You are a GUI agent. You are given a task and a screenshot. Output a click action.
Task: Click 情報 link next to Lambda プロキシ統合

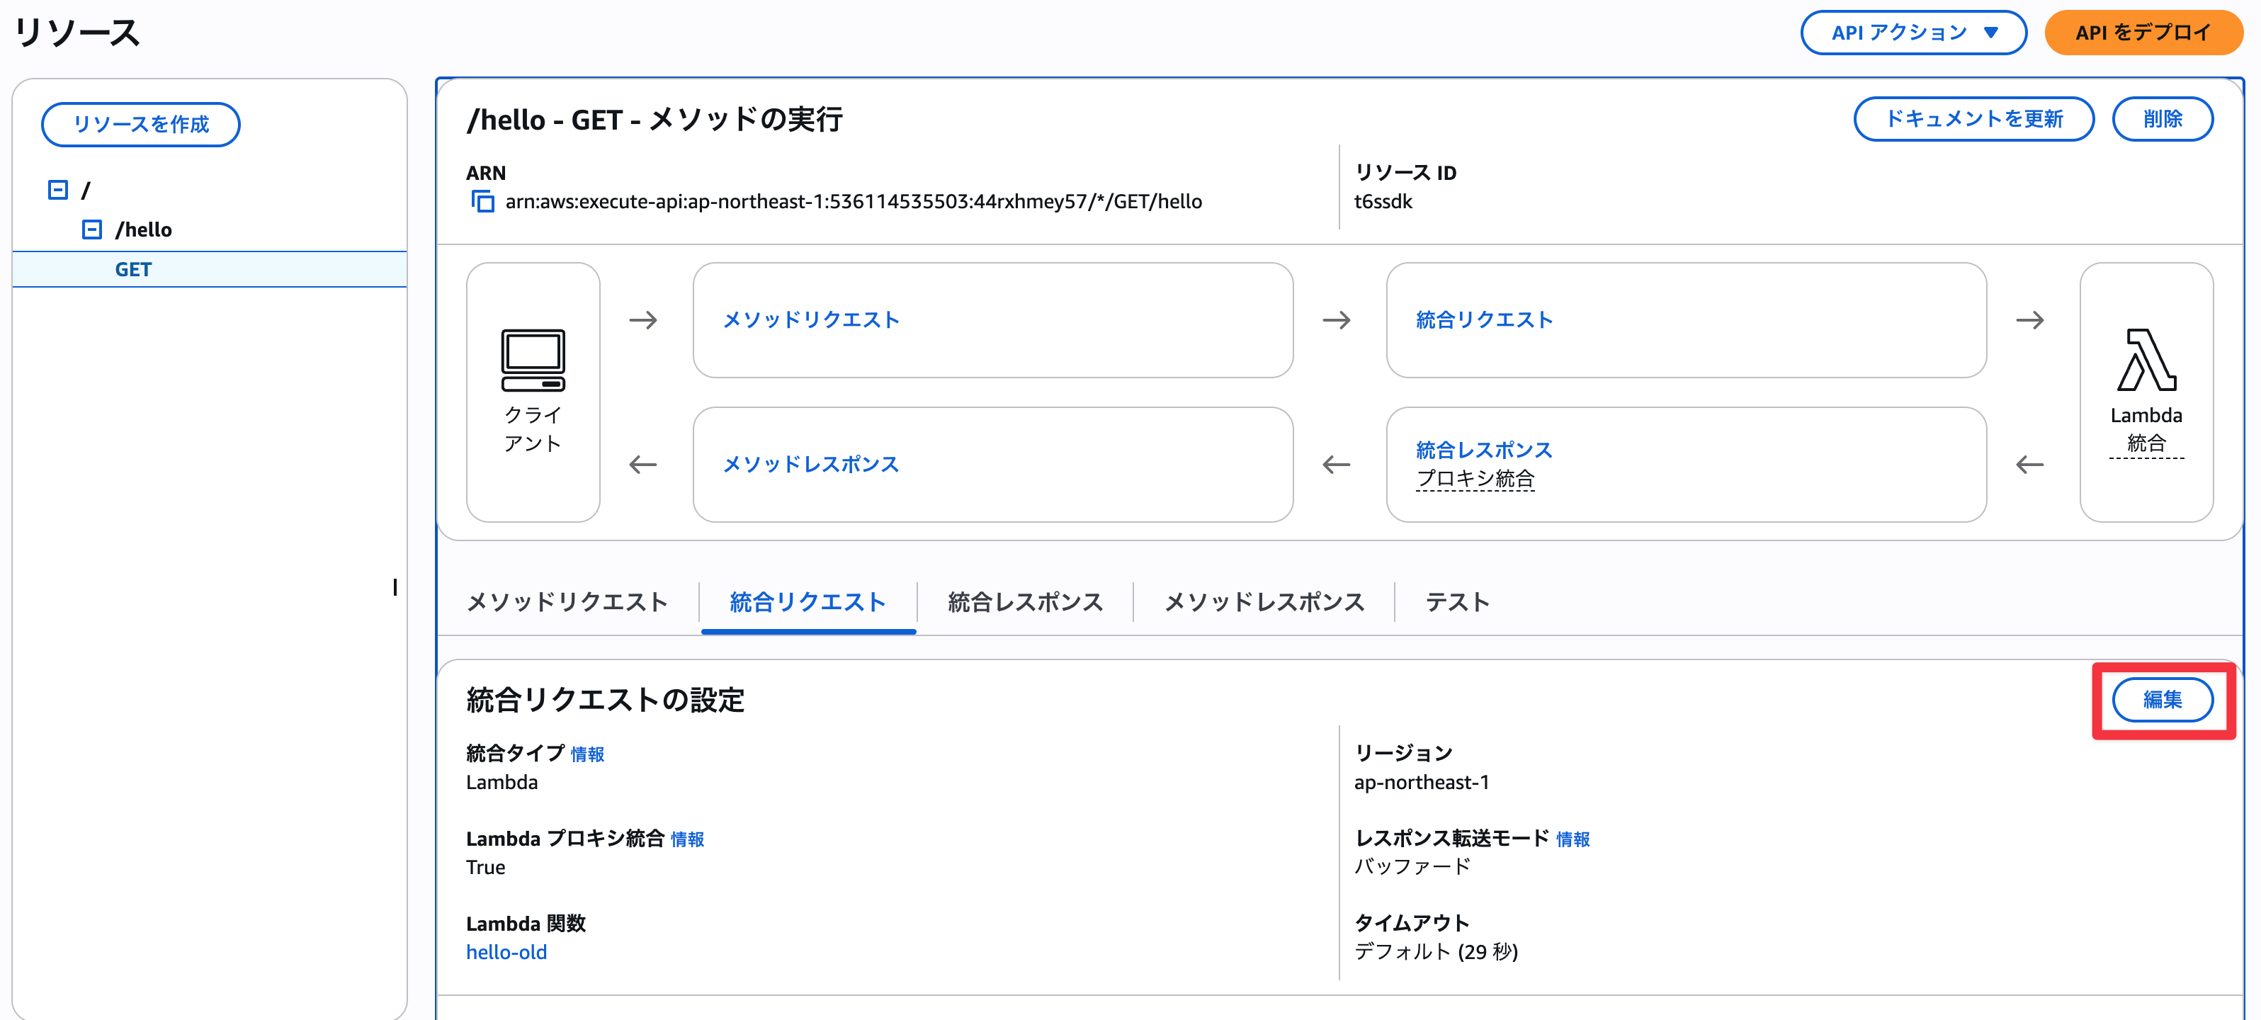tap(687, 839)
